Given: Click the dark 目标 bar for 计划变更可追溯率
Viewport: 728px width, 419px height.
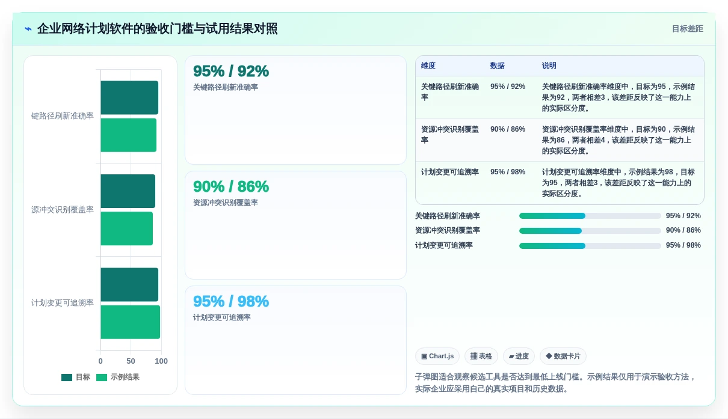Looking at the screenshot, I should click(x=129, y=285).
